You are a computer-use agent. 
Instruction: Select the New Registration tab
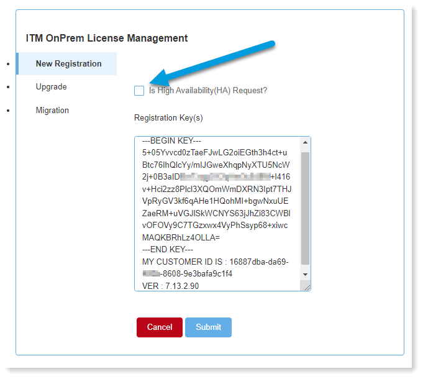pyautogui.click(x=68, y=64)
